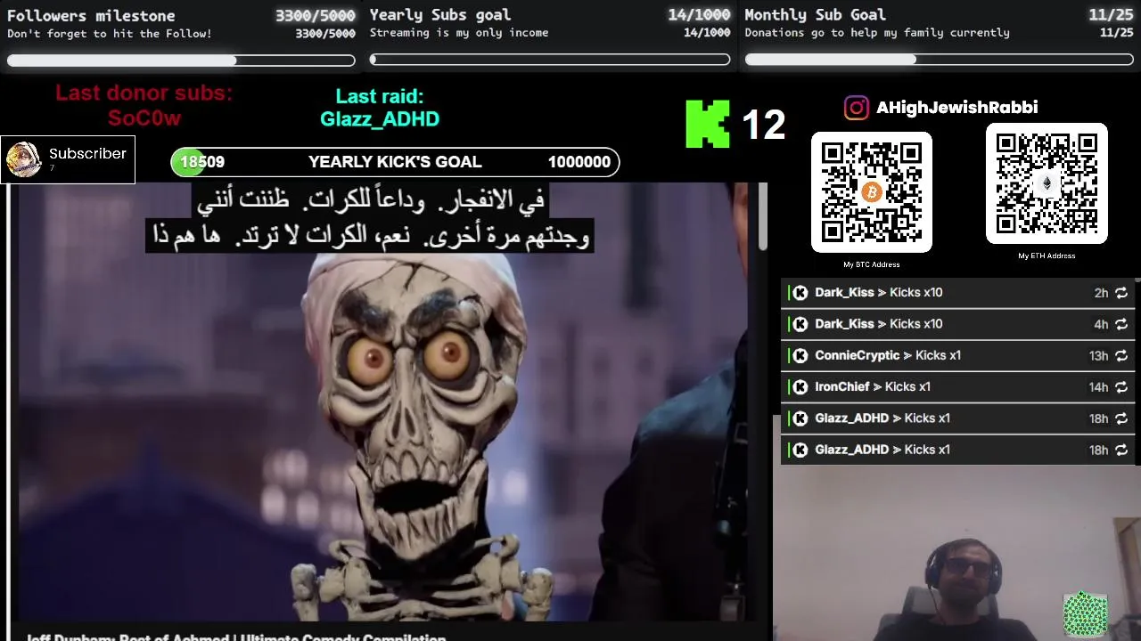The image size is (1141, 641).
Task: Click the Monthly Sub Goal progress bar
Action: [x=940, y=60]
